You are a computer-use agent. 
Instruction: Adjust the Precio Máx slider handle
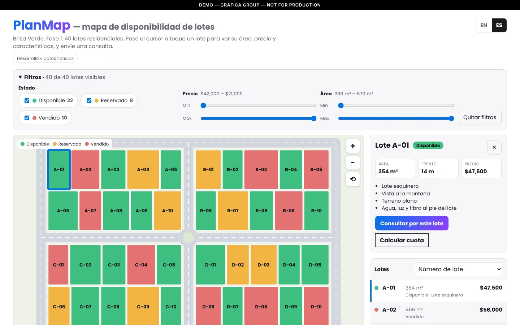pos(314,118)
